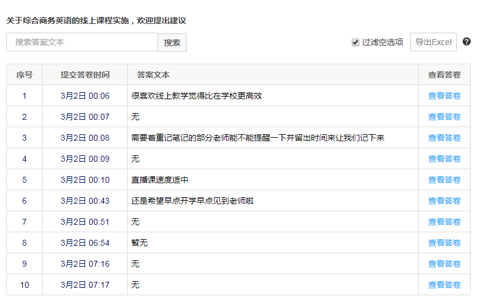View the answer sheet for row 7

click(444, 222)
